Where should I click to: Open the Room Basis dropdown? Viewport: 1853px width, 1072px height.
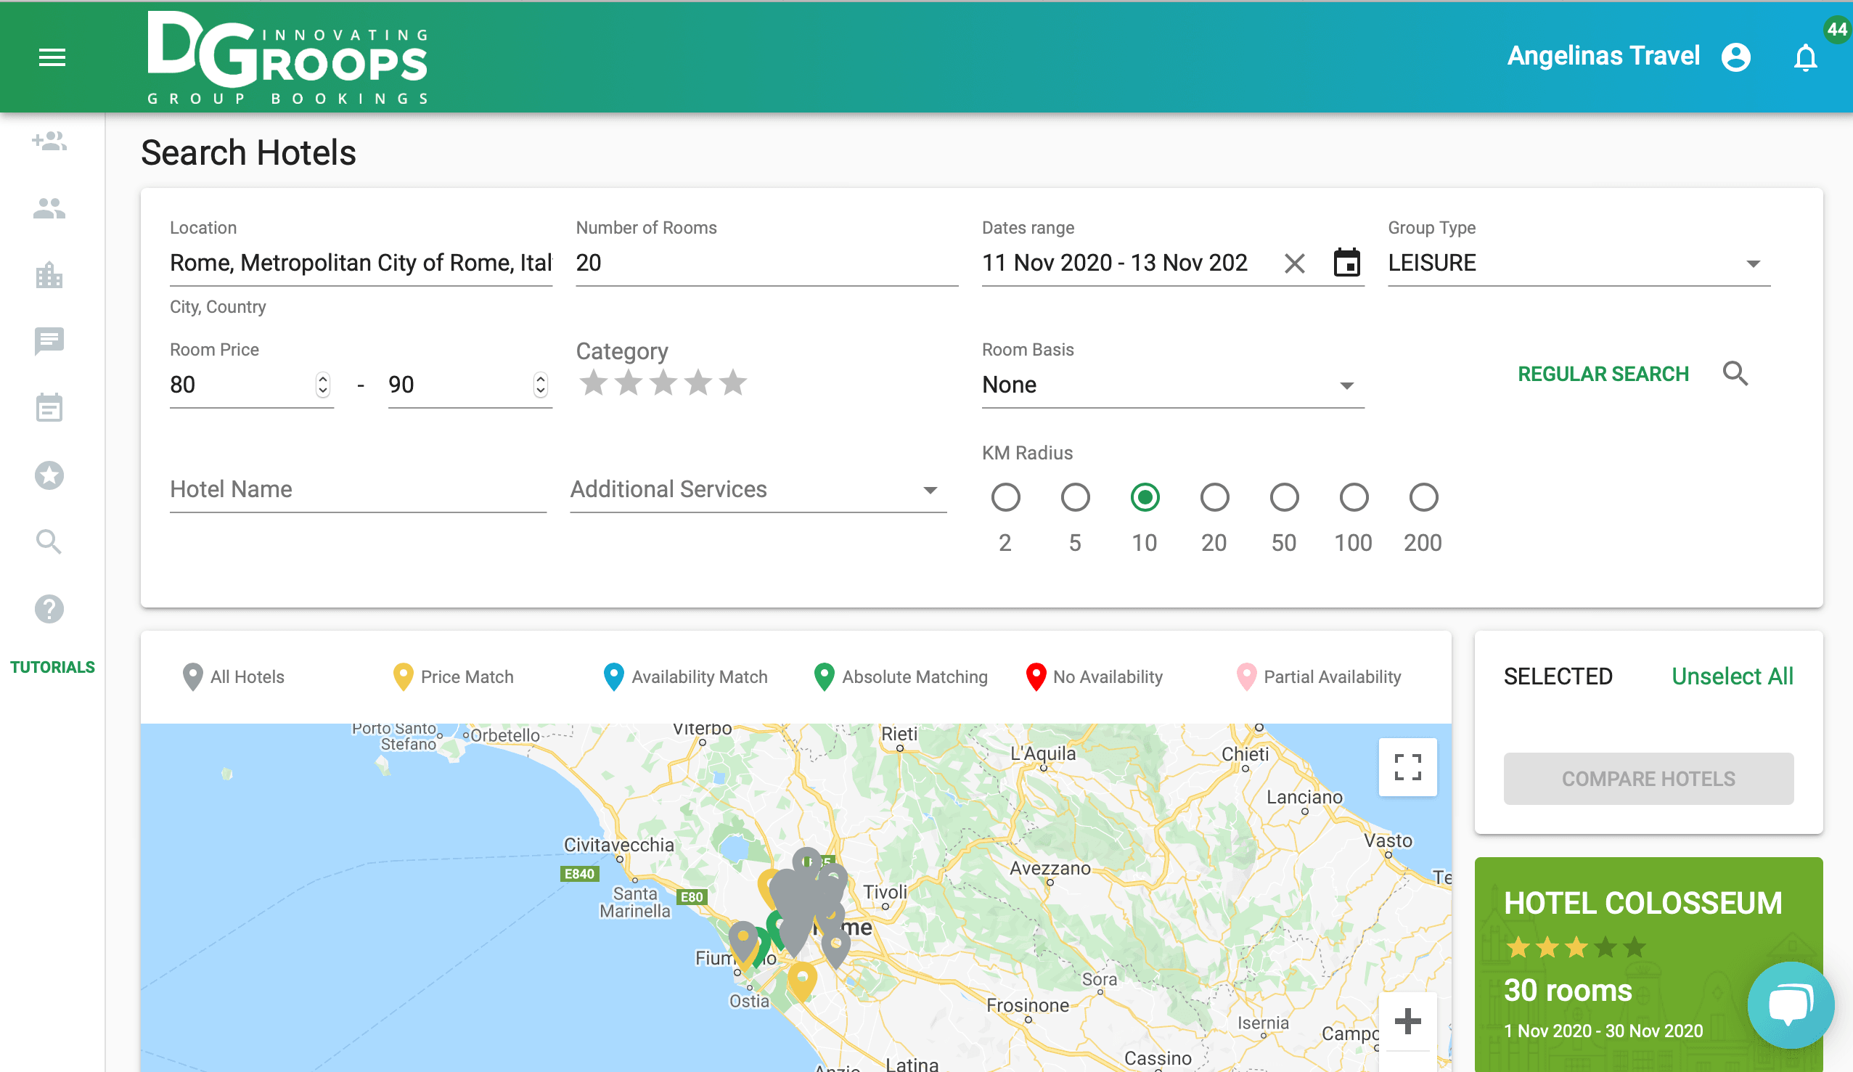click(x=1172, y=385)
